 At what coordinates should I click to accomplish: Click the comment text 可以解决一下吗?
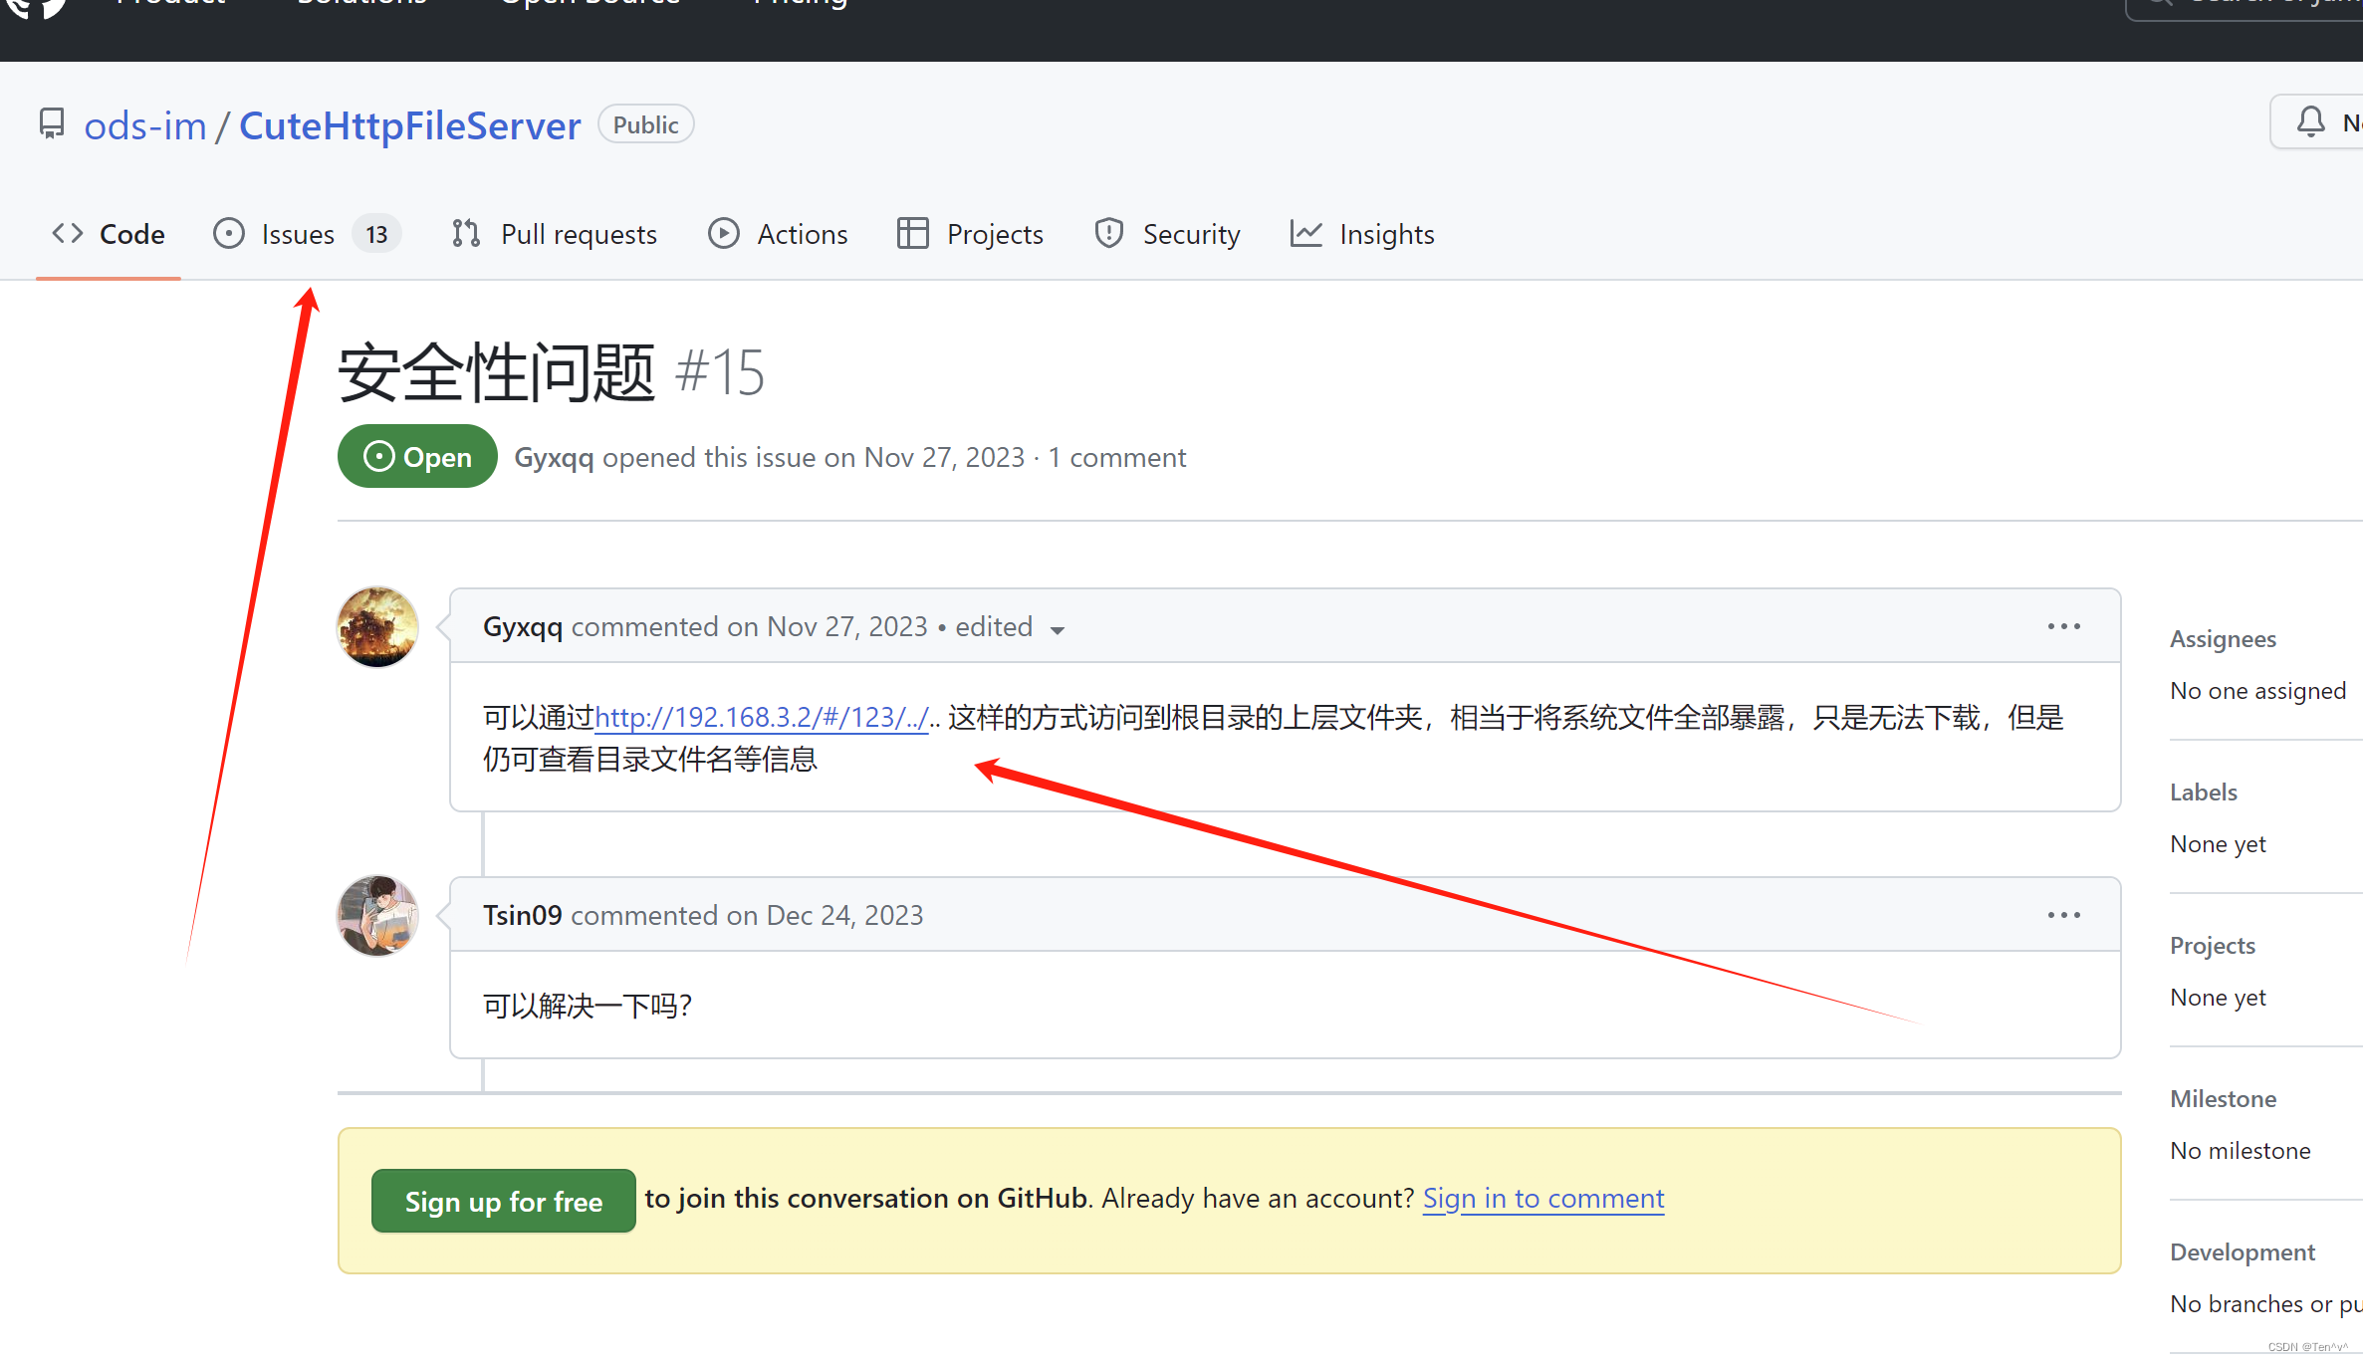tap(588, 1007)
